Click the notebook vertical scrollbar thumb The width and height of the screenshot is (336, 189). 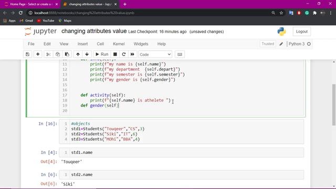334,104
